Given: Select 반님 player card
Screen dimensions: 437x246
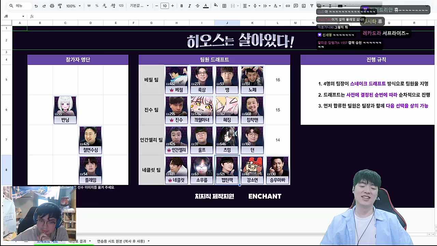Looking at the screenshot, I should (65, 110).
